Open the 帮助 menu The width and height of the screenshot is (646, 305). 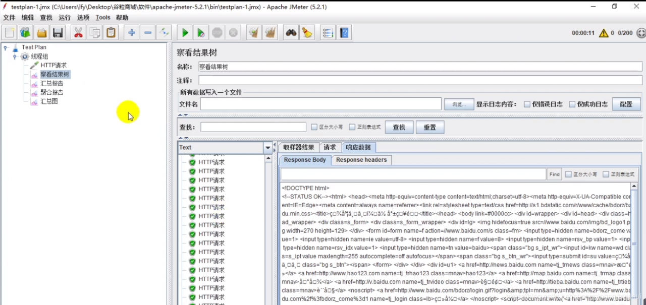click(122, 18)
